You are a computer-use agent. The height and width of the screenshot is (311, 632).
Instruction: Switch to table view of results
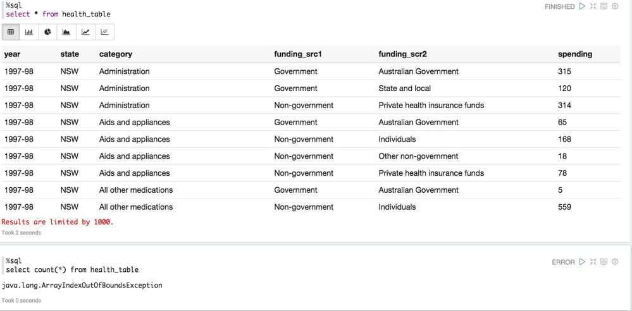(x=11, y=32)
